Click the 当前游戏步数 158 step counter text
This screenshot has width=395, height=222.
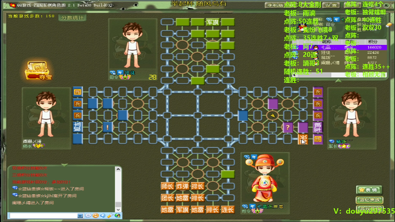31,16
